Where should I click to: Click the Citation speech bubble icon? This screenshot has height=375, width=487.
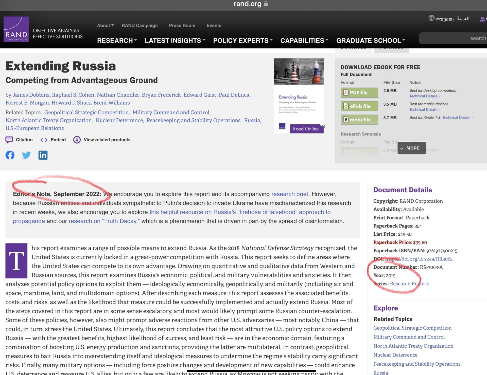[9, 140]
